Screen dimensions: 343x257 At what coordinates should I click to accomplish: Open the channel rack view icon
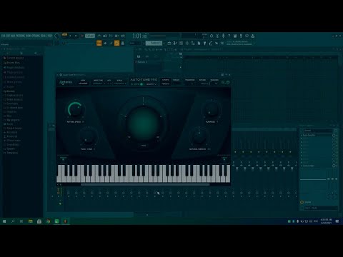tap(181, 43)
